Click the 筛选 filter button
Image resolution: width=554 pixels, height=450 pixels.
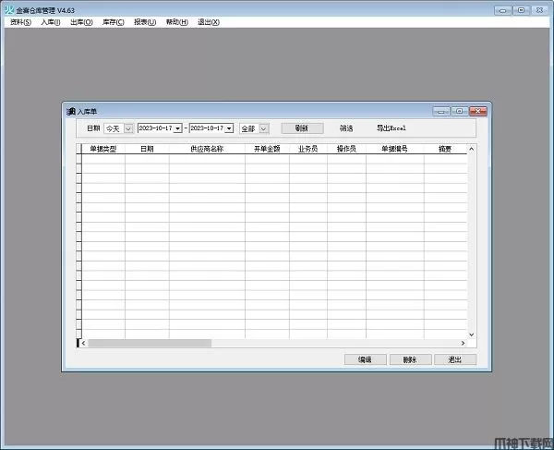click(346, 128)
